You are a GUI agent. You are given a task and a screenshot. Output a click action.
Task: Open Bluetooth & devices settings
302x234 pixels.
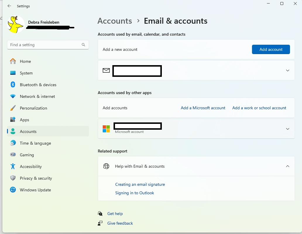[38, 85]
